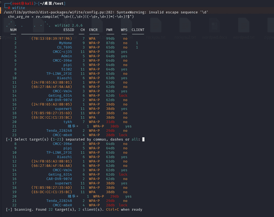Screen dimensions: 274x217
Task: Click the target selection input cursor
Action: pos(143,139)
